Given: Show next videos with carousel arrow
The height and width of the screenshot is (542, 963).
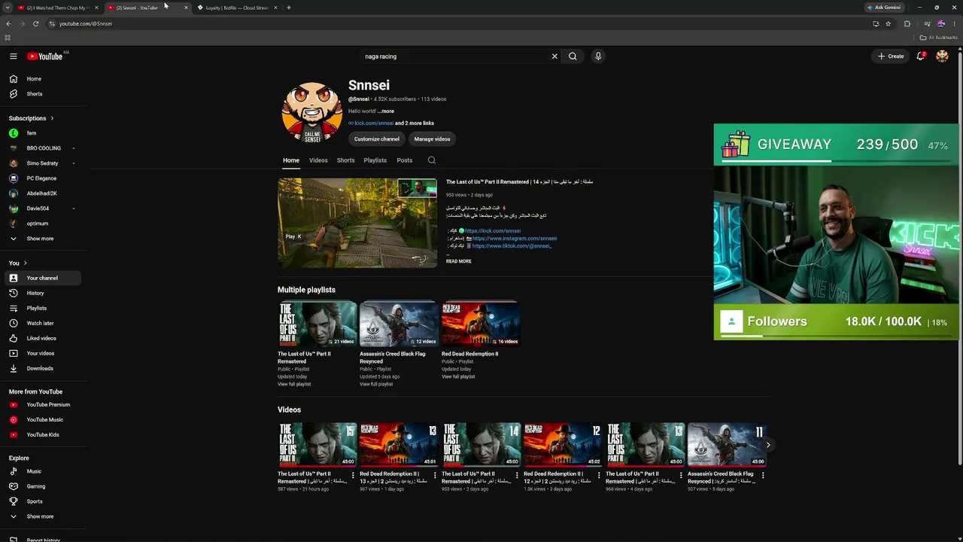Looking at the screenshot, I should tap(767, 445).
